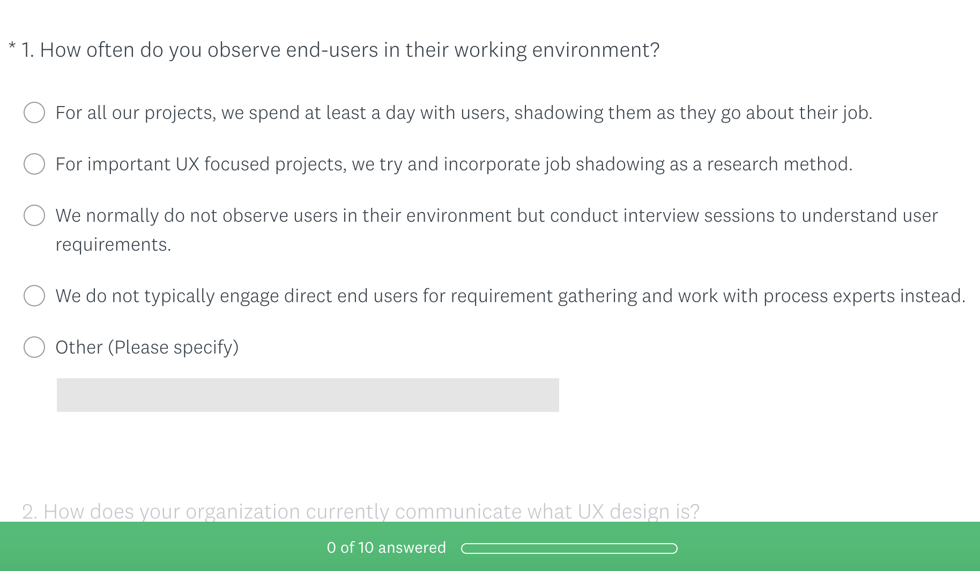Screen dimensions: 980x571
Task: Pick the "We do not typically engage" radio
Action: point(34,296)
